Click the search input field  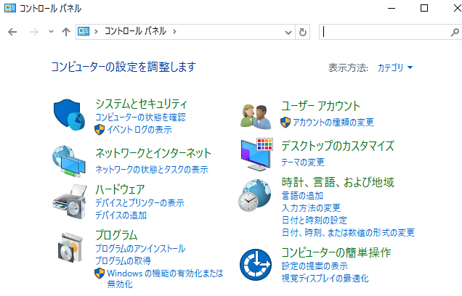(x=381, y=32)
